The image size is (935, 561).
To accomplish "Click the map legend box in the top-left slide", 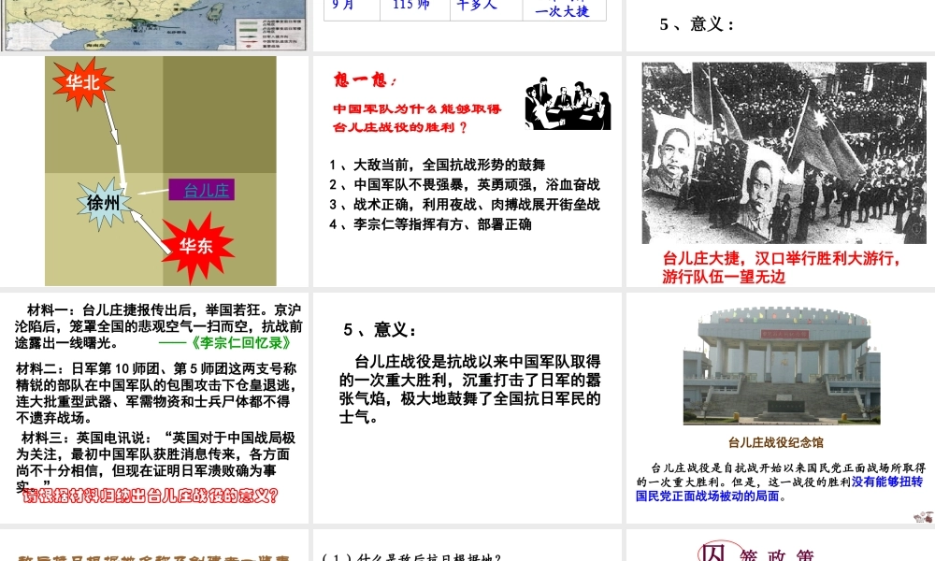I will click(271, 34).
